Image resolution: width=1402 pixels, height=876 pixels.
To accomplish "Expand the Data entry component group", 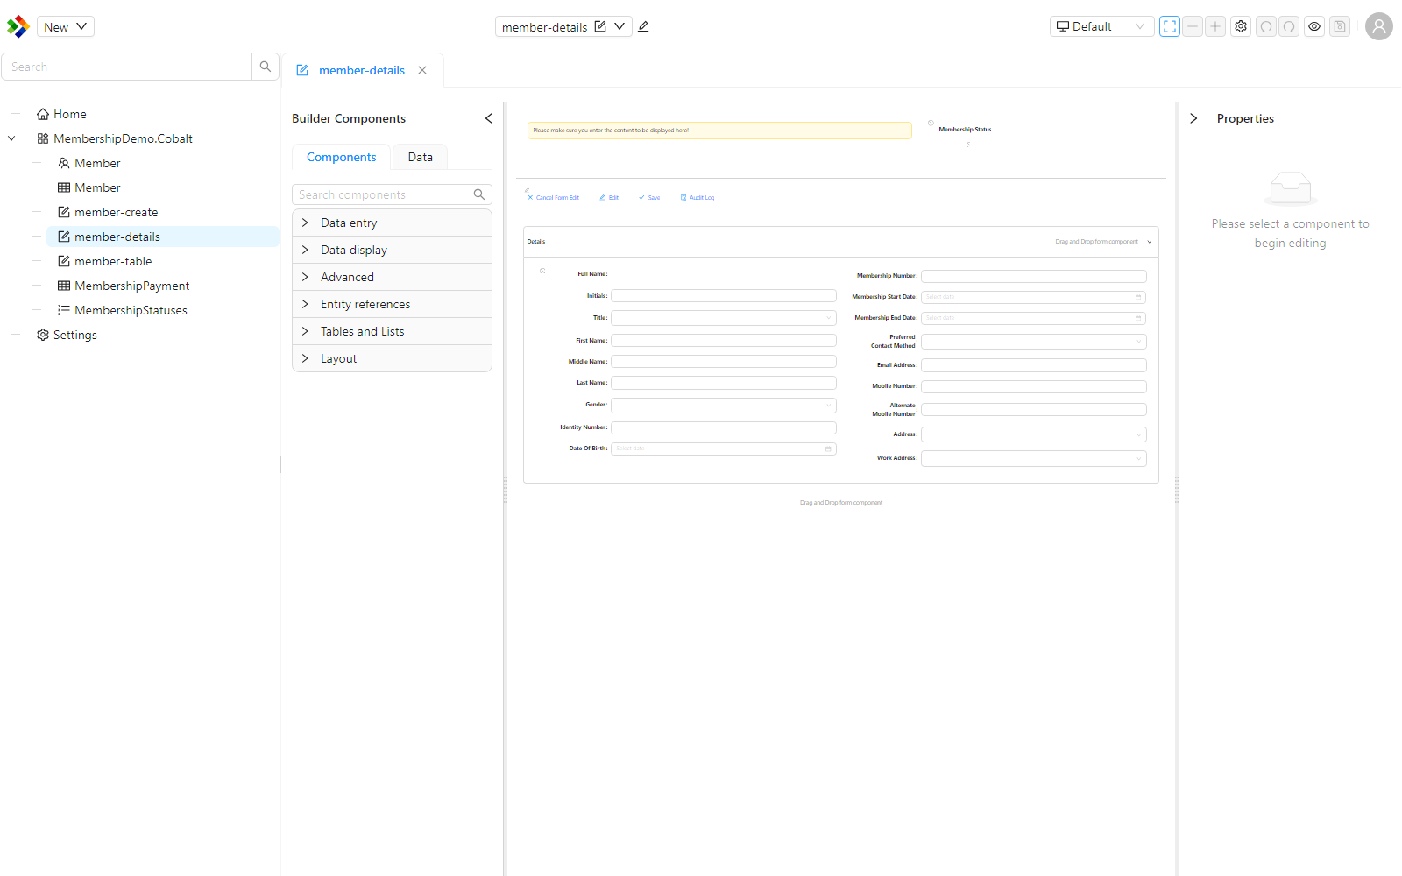I will pos(392,223).
